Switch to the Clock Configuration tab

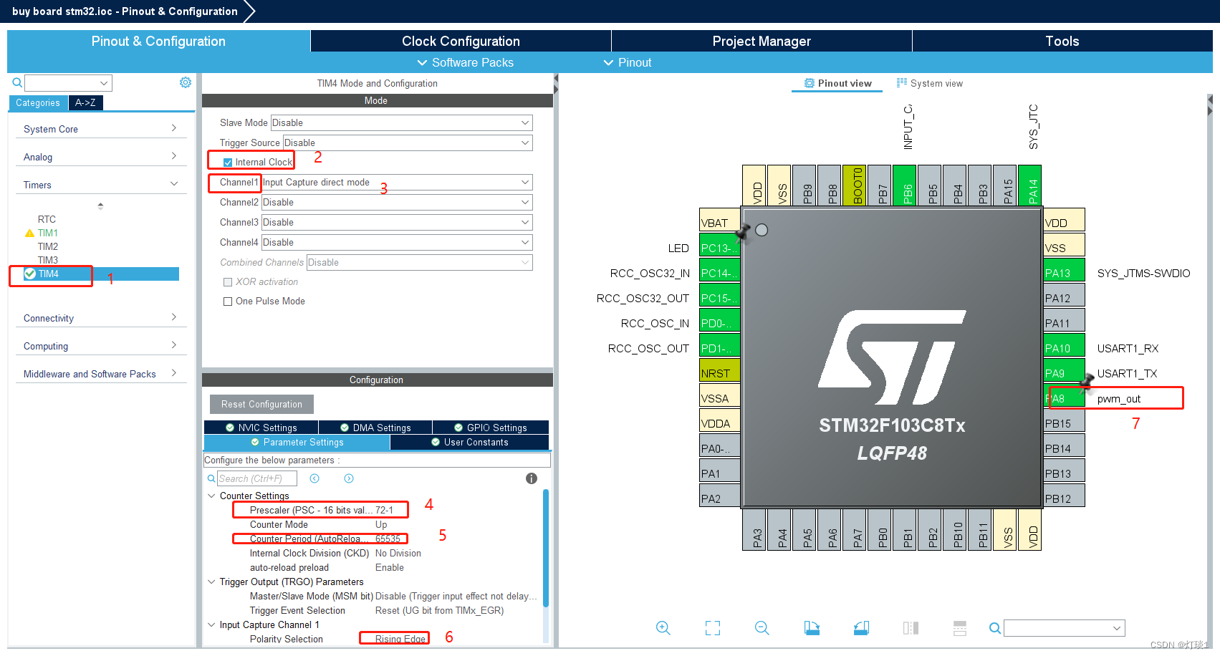(x=460, y=41)
